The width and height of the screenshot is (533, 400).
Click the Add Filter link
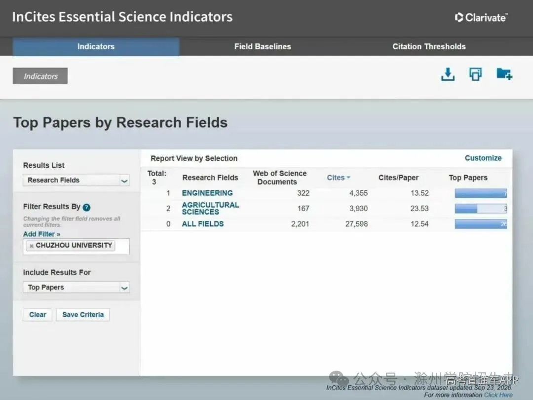pos(41,234)
